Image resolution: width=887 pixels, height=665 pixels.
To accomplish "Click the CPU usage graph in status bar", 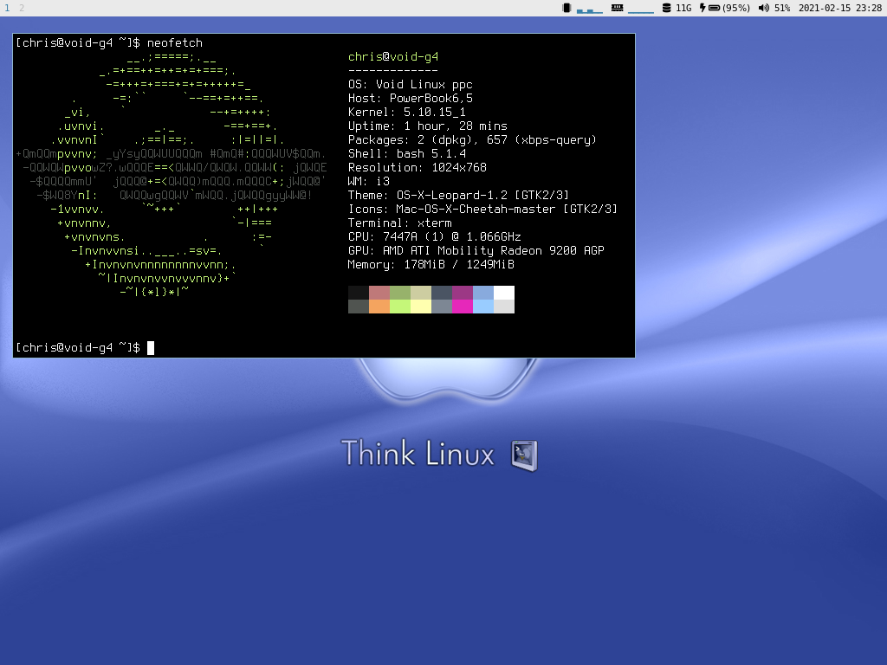I will pyautogui.click(x=590, y=9).
